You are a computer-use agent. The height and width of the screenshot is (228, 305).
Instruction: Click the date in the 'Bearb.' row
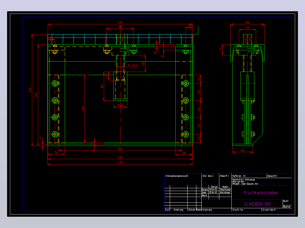213,190
